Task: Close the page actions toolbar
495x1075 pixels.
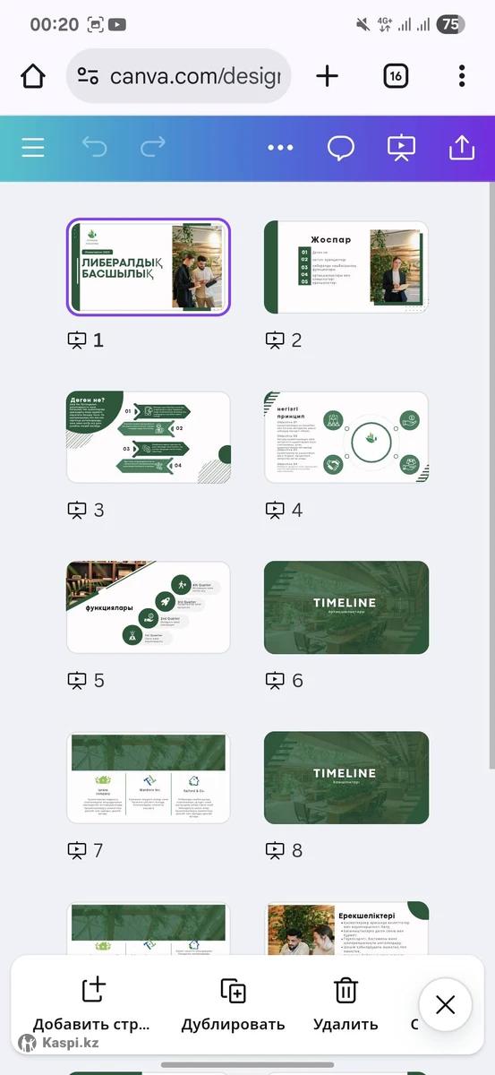Action: point(446,1005)
